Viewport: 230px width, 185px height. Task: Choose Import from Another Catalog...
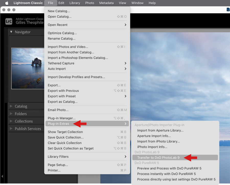coord(87,52)
